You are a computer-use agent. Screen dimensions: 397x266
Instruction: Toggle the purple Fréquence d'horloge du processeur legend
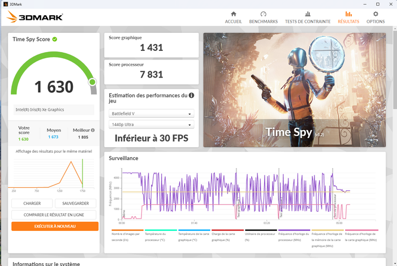(294, 237)
